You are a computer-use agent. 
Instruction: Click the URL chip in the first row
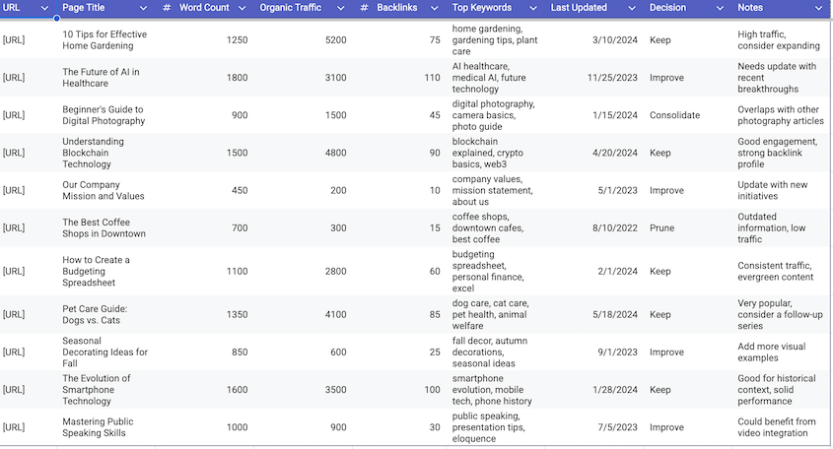(14, 40)
